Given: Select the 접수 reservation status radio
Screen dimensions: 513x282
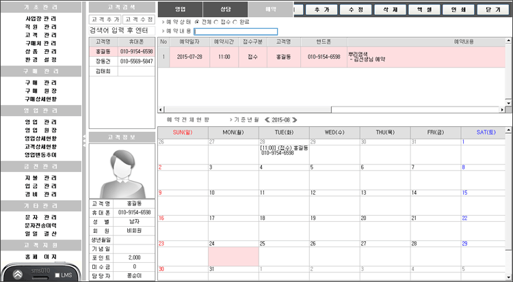Looking at the screenshot, I should point(216,21).
